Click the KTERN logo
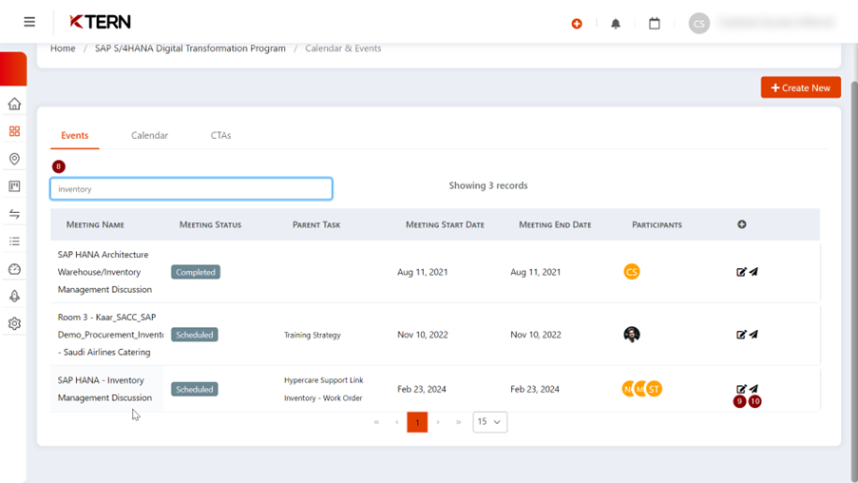 click(x=100, y=22)
